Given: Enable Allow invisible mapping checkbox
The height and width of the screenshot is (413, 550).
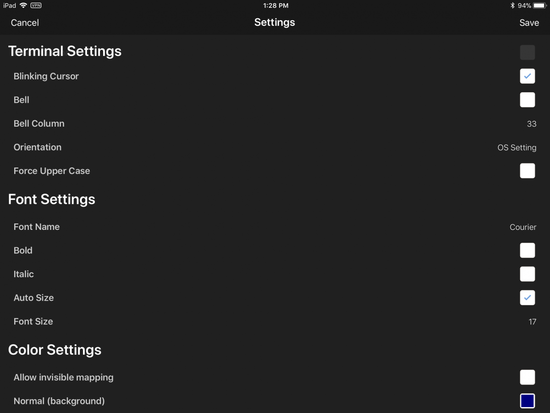Looking at the screenshot, I should click(527, 377).
